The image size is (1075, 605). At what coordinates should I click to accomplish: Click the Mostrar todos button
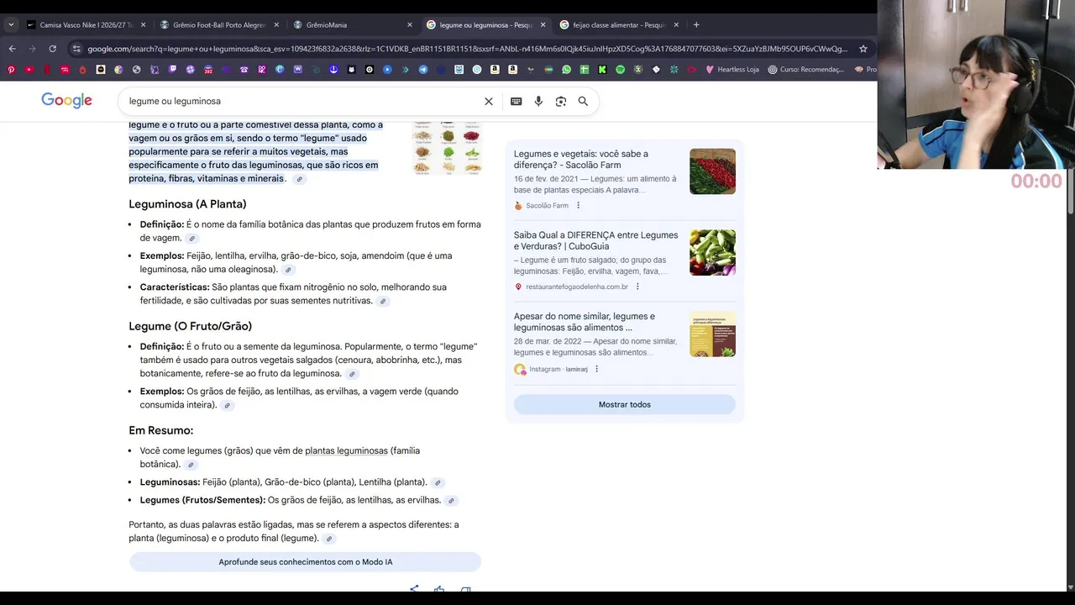point(624,404)
